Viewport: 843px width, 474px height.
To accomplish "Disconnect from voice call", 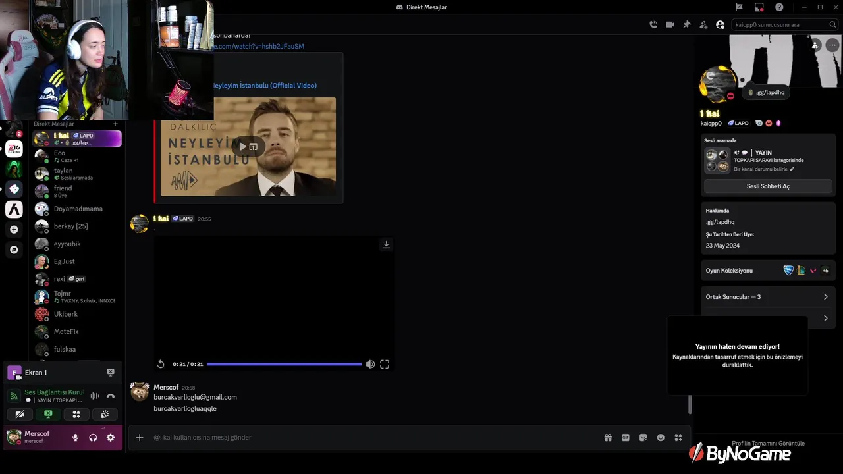I will 111,396.
